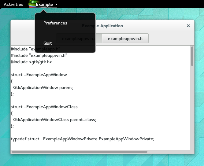
Task: Click the 'struct _ExampleAppWindow' line
Action: pyautogui.click(x=39, y=75)
